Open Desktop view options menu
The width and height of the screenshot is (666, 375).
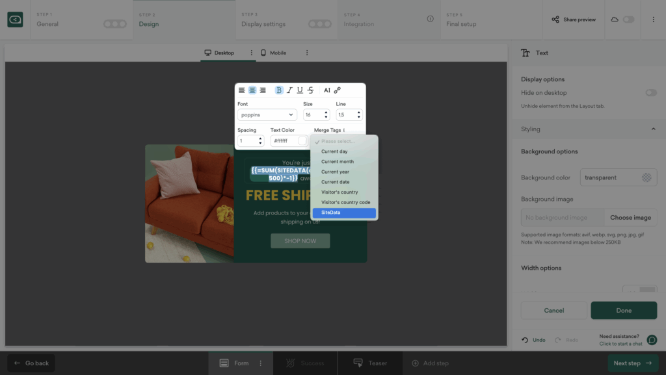click(x=252, y=53)
